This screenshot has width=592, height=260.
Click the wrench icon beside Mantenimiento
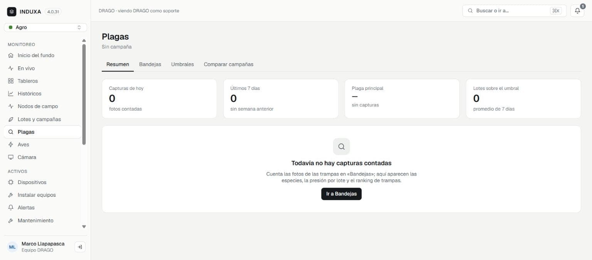(x=11, y=221)
